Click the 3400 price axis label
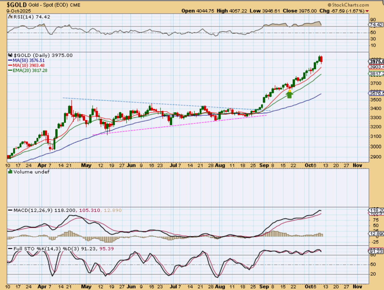Screen dimensions: 384x290 click(375, 109)
